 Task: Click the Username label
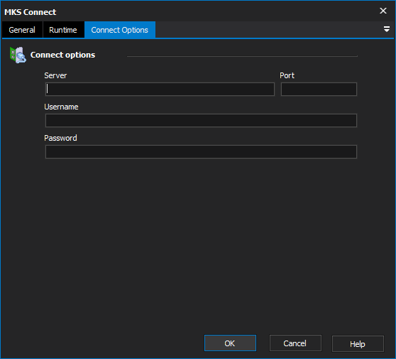[x=61, y=107]
